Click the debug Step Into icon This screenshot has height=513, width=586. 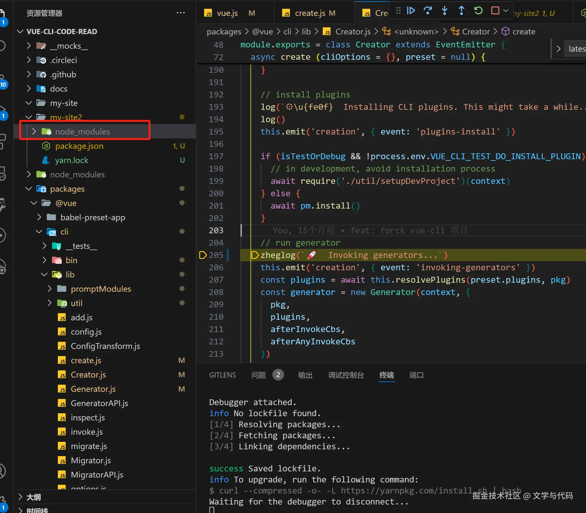tap(445, 11)
